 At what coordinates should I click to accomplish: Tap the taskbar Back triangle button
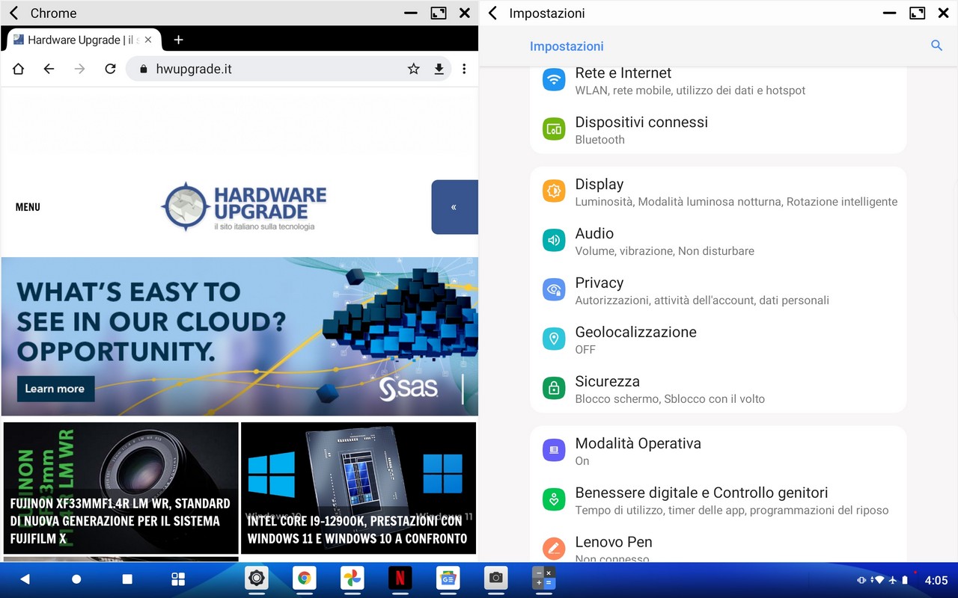click(25, 579)
